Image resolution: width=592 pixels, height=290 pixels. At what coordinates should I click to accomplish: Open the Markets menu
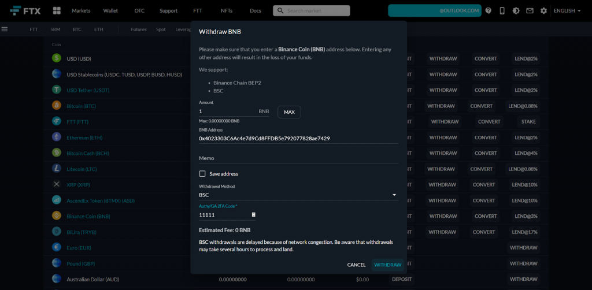(81, 10)
